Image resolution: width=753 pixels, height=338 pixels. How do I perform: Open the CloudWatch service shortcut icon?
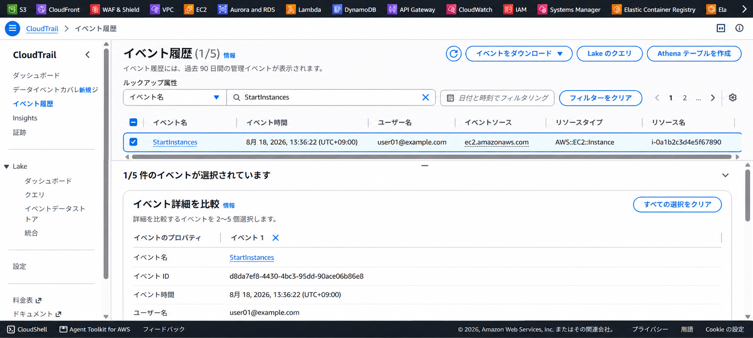(x=451, y=9)
